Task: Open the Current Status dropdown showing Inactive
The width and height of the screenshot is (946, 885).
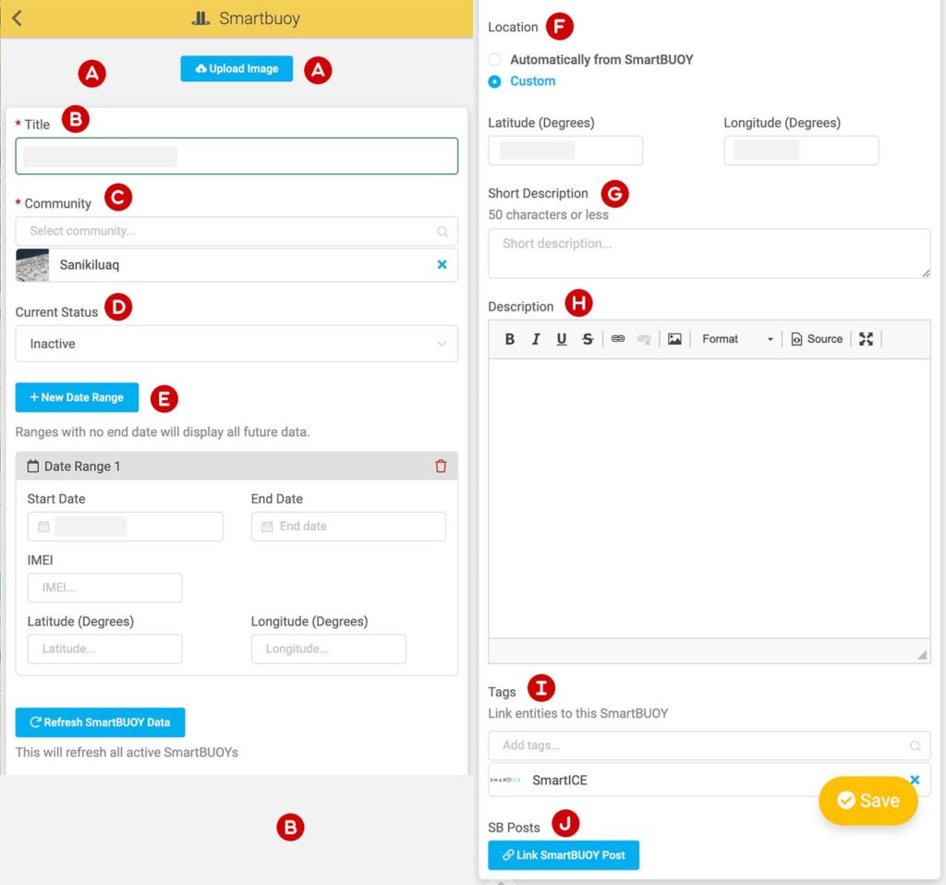Action: [236, 344]
